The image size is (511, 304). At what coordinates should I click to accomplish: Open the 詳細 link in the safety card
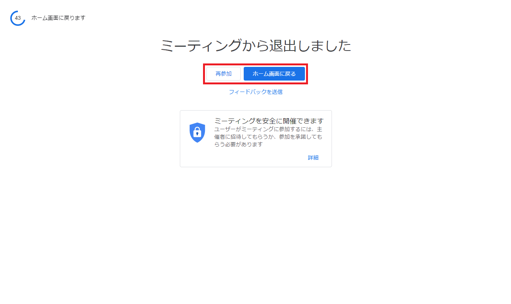point(313,158)
